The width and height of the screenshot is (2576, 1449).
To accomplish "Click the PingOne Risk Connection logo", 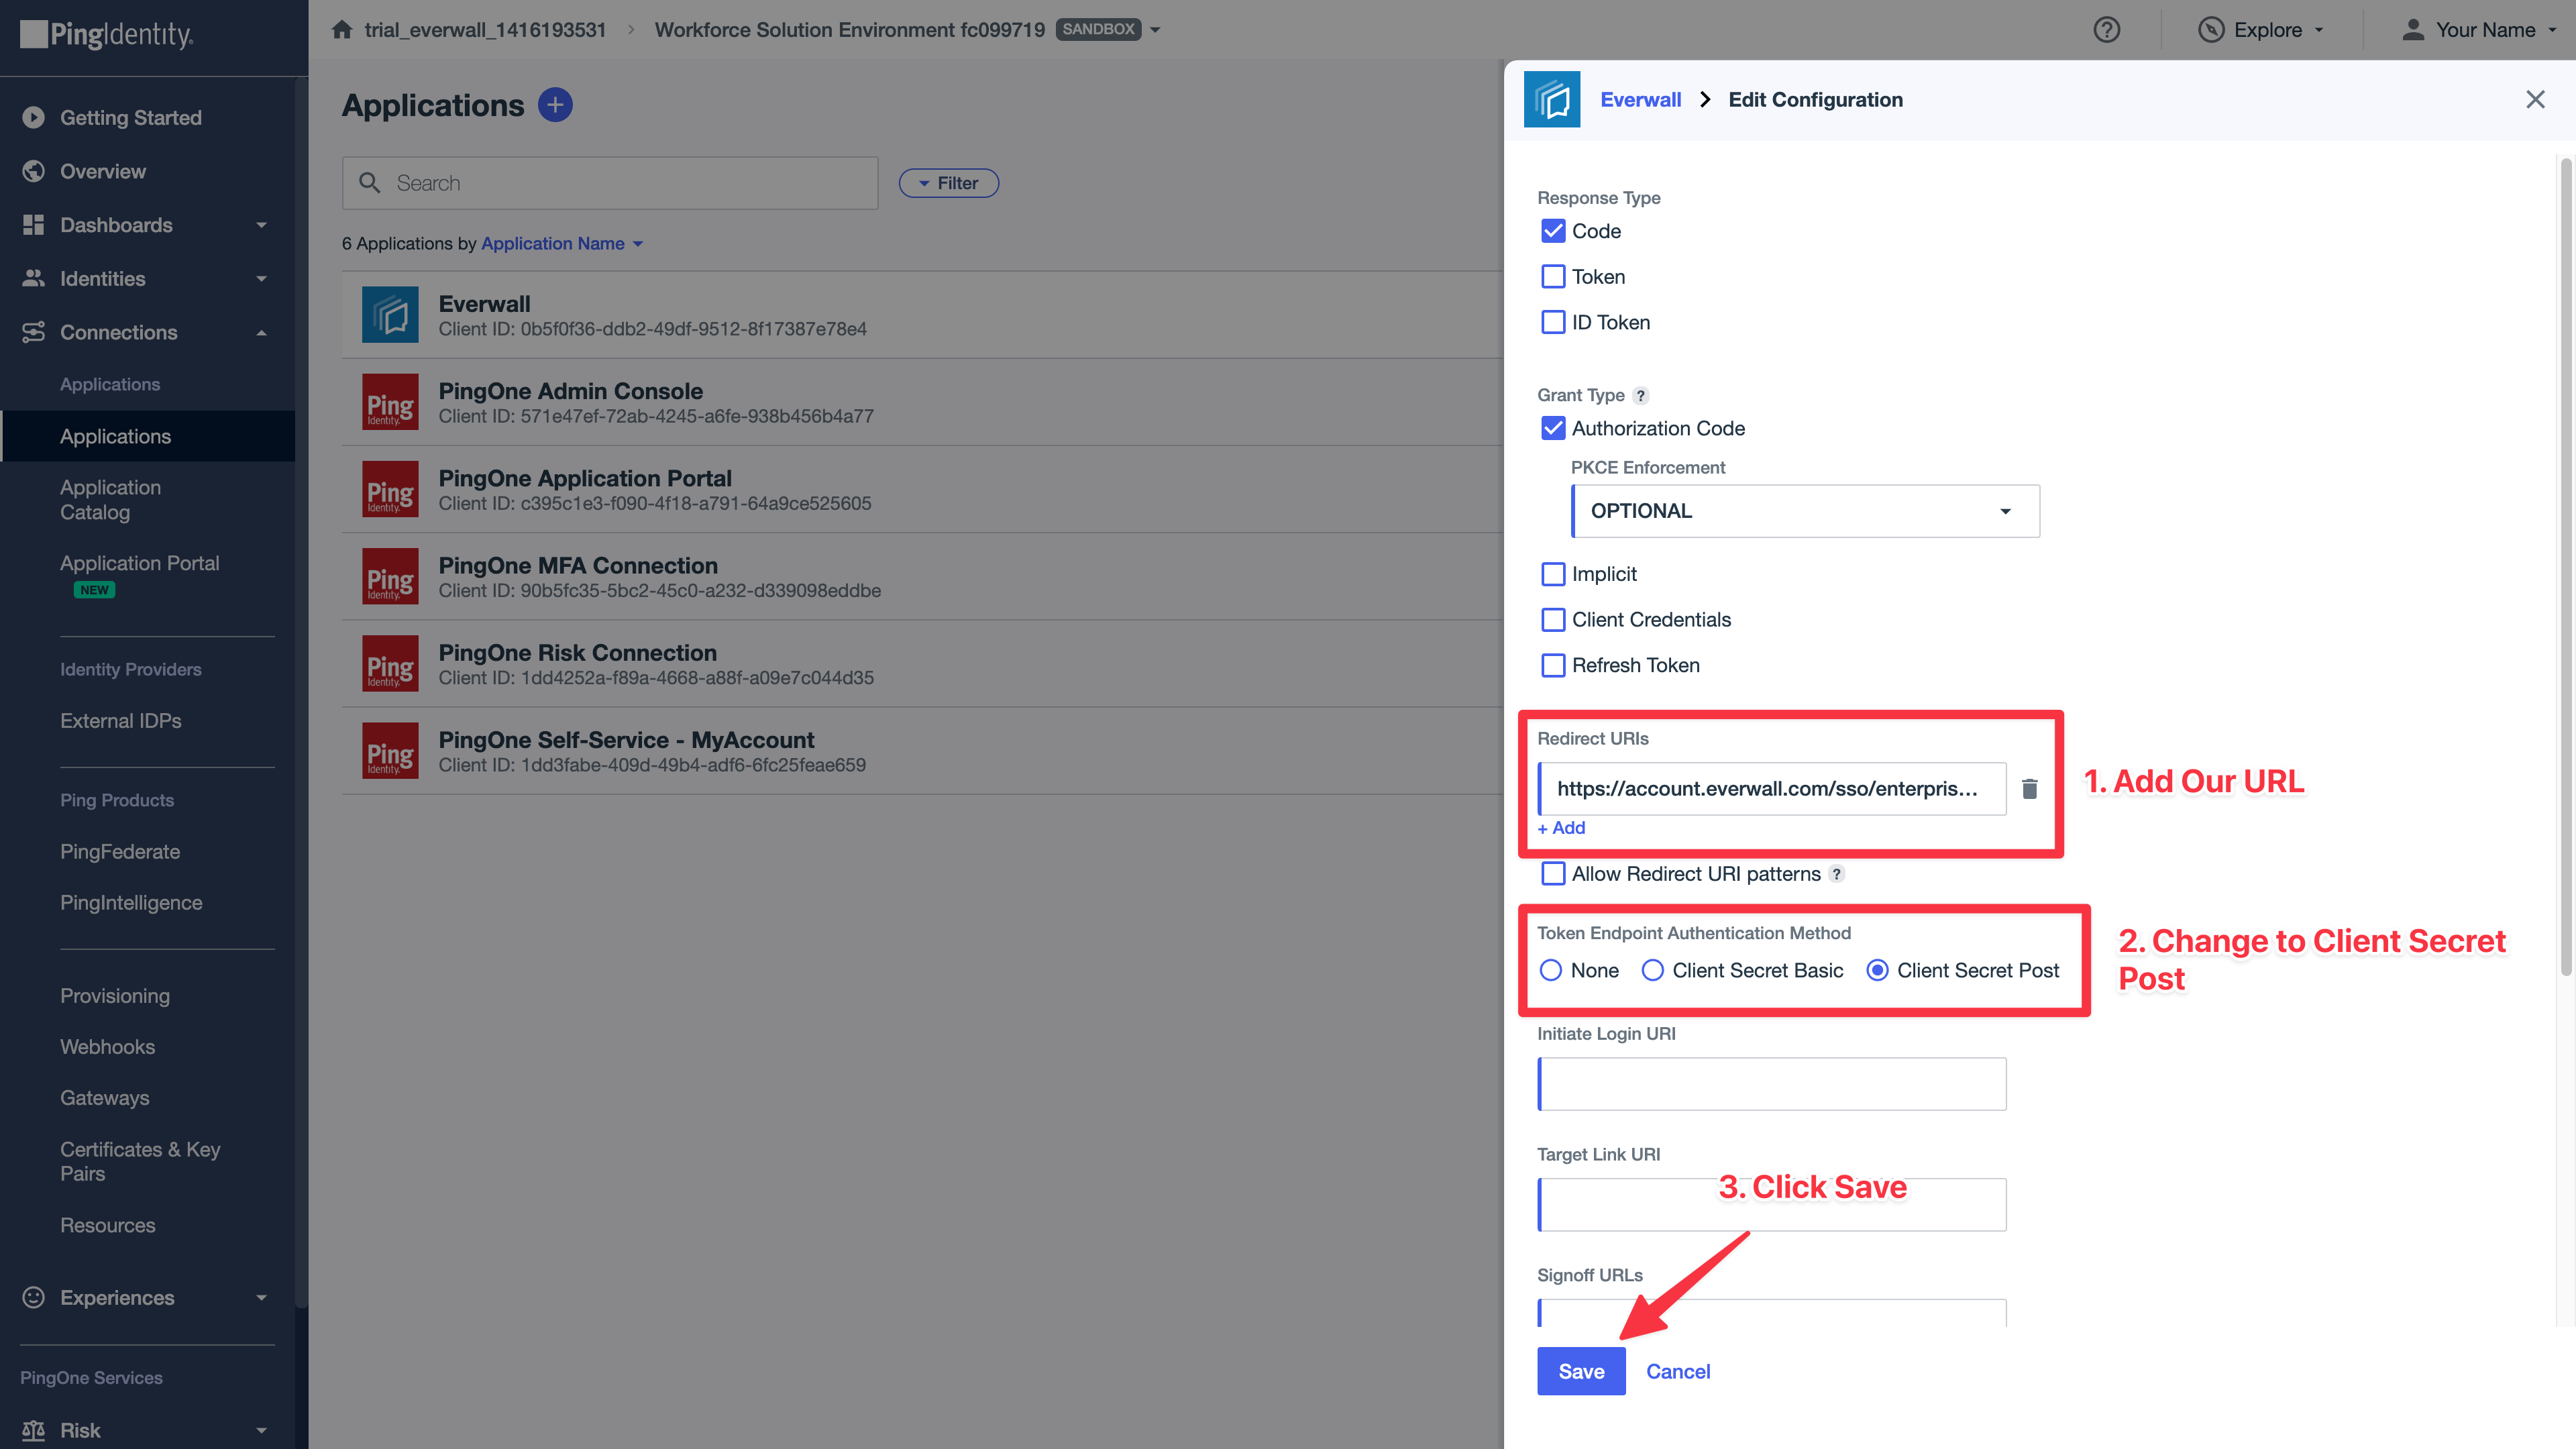I will 390,663.
